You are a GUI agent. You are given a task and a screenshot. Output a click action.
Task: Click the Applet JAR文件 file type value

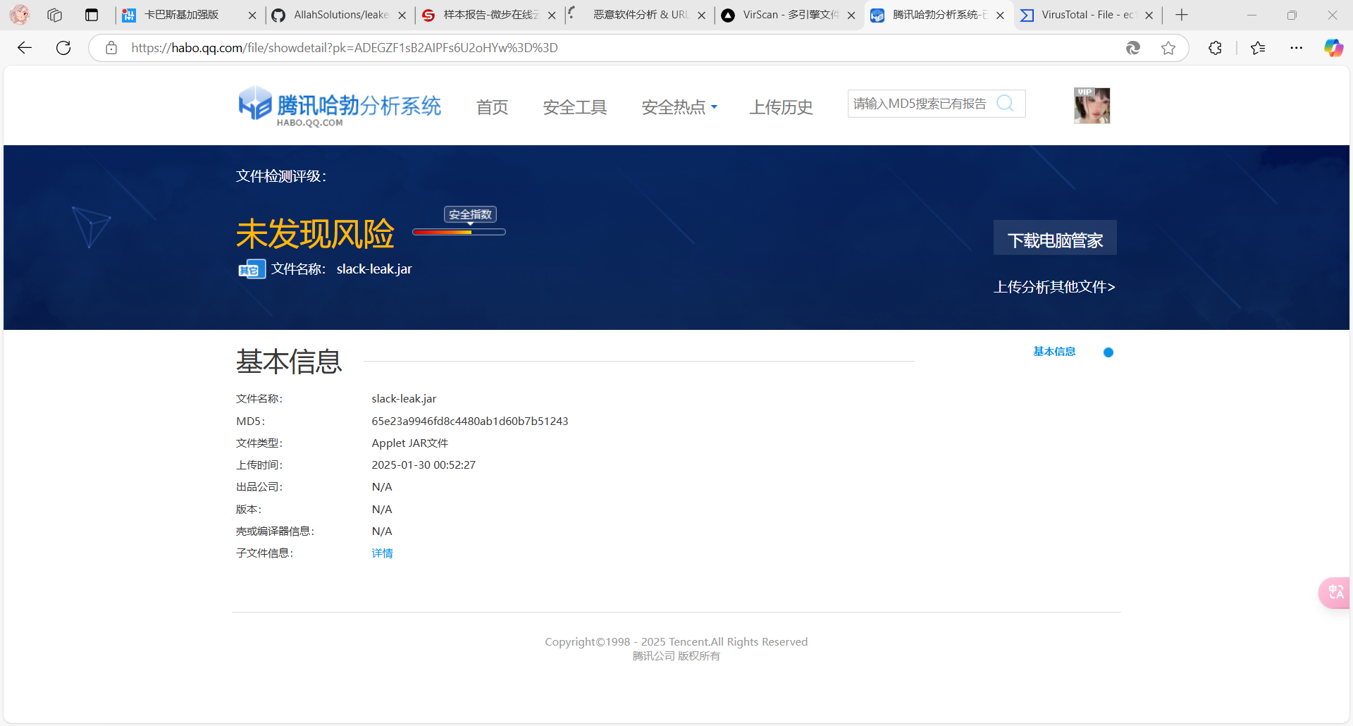pos(409,443)
